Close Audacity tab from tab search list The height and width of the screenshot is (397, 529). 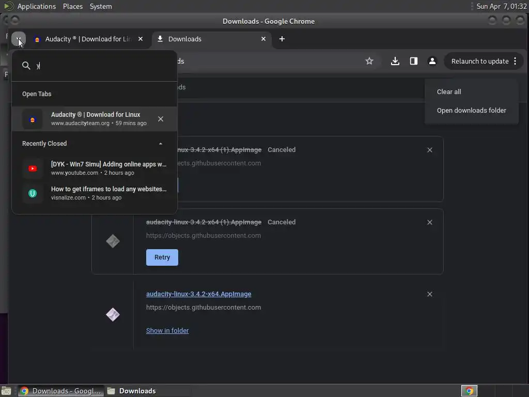(x=161, y=119)
